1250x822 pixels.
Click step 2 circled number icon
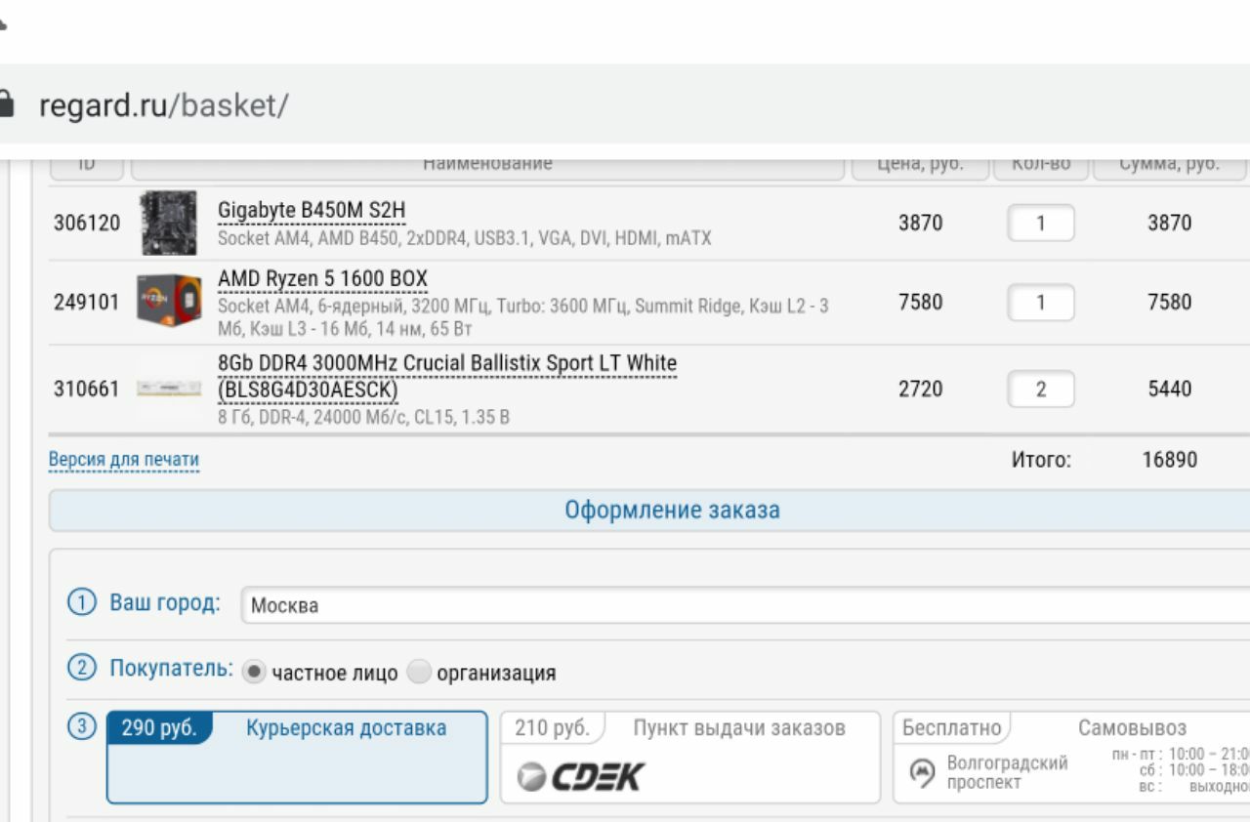[x=82, y=669]
